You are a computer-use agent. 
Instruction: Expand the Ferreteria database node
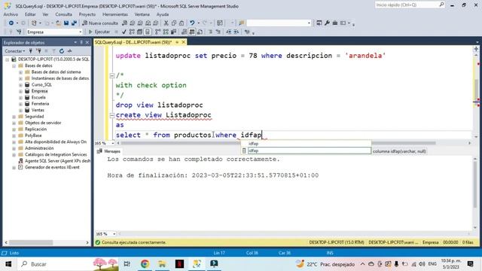pos(20,104)
